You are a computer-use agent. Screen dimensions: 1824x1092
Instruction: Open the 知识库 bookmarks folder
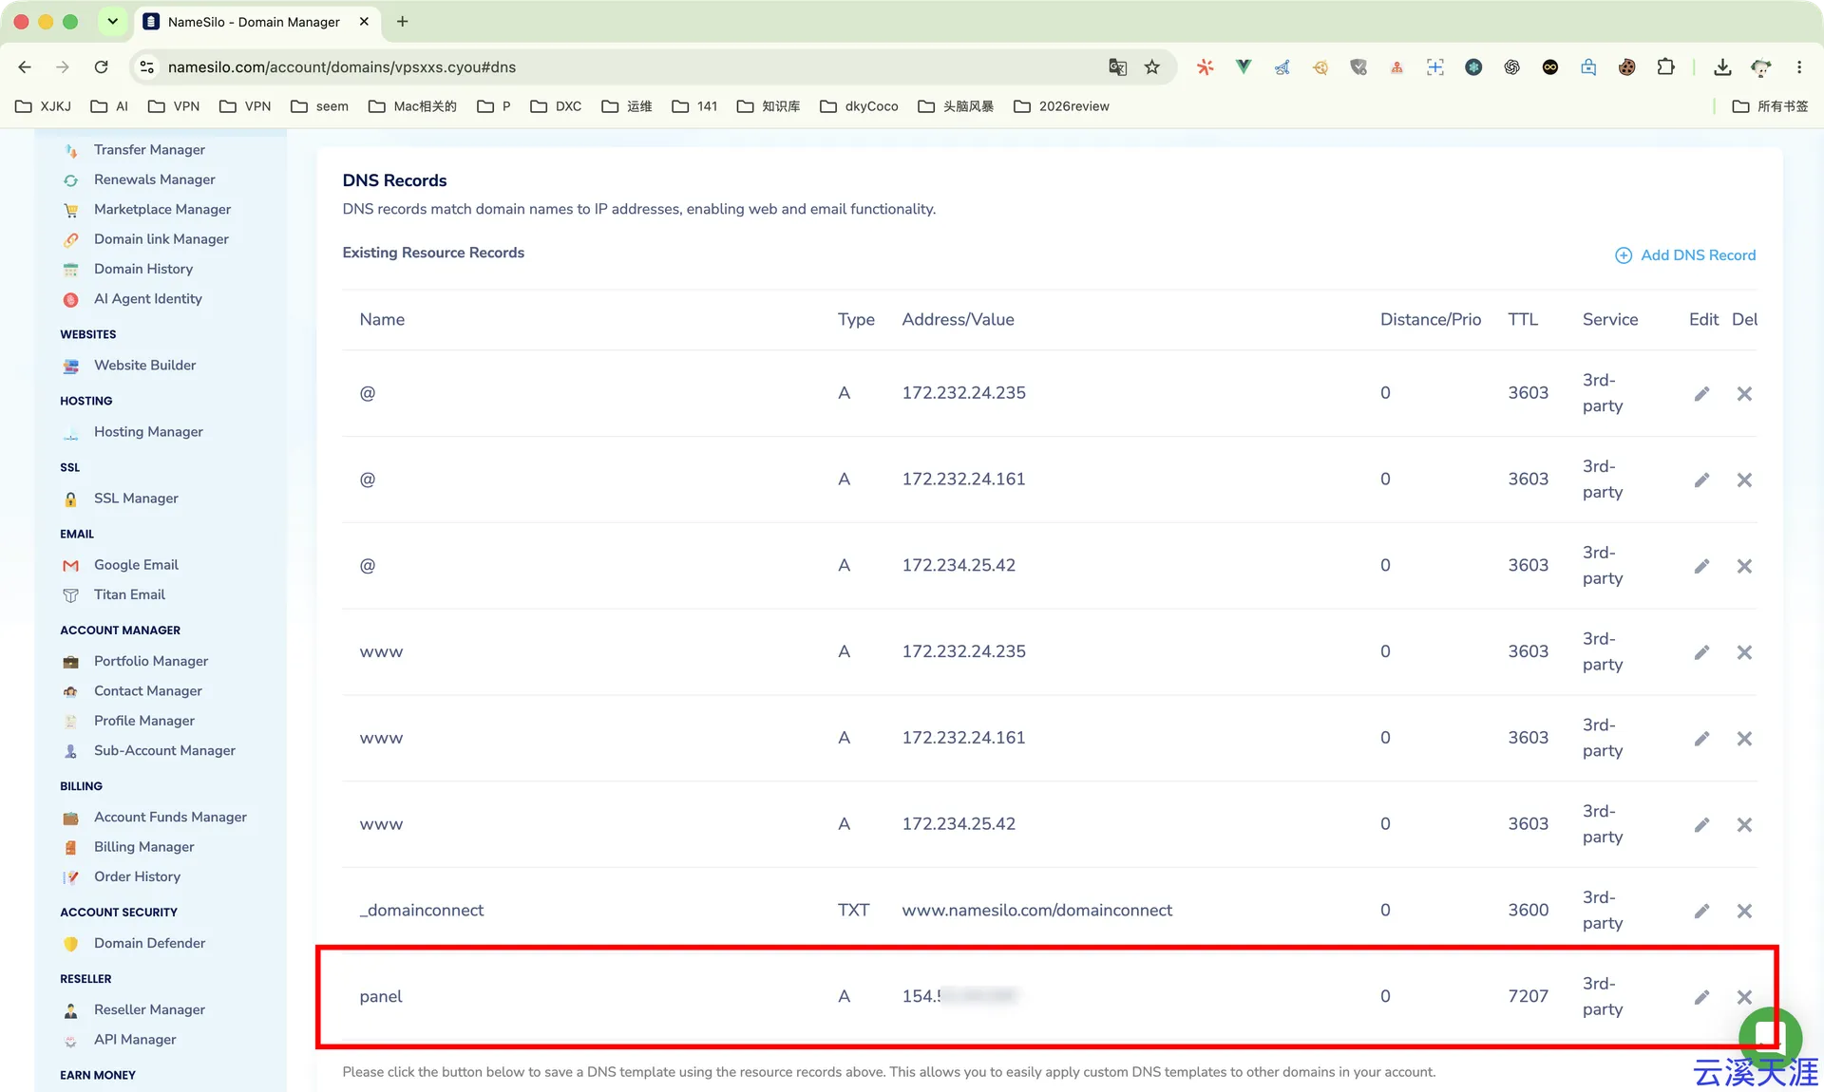pos(769,106)
